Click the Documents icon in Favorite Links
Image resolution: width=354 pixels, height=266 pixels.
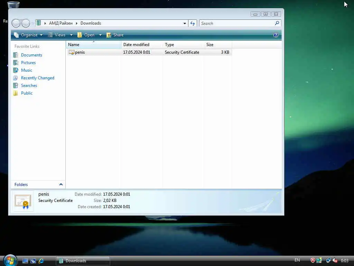[x=16, y=55]
